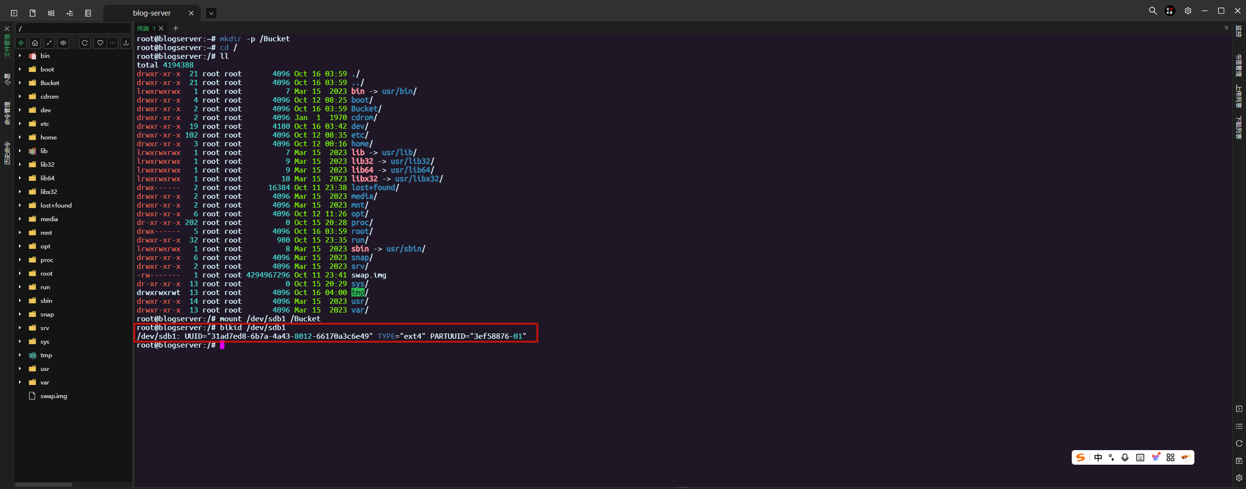Expand the Bucket folder in tree
1246x489 pixels.
click(20, 83)
